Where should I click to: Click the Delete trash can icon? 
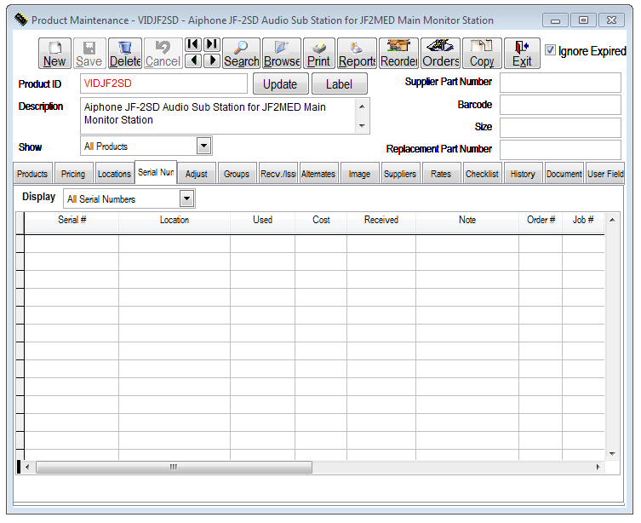tap(125, 53)
